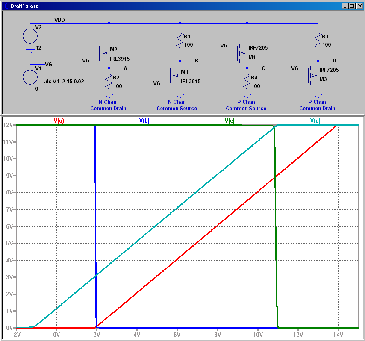Viewport: 365px width, 341px height.
Task: Click the IRF7205 model name at M4
Action: 258,48
